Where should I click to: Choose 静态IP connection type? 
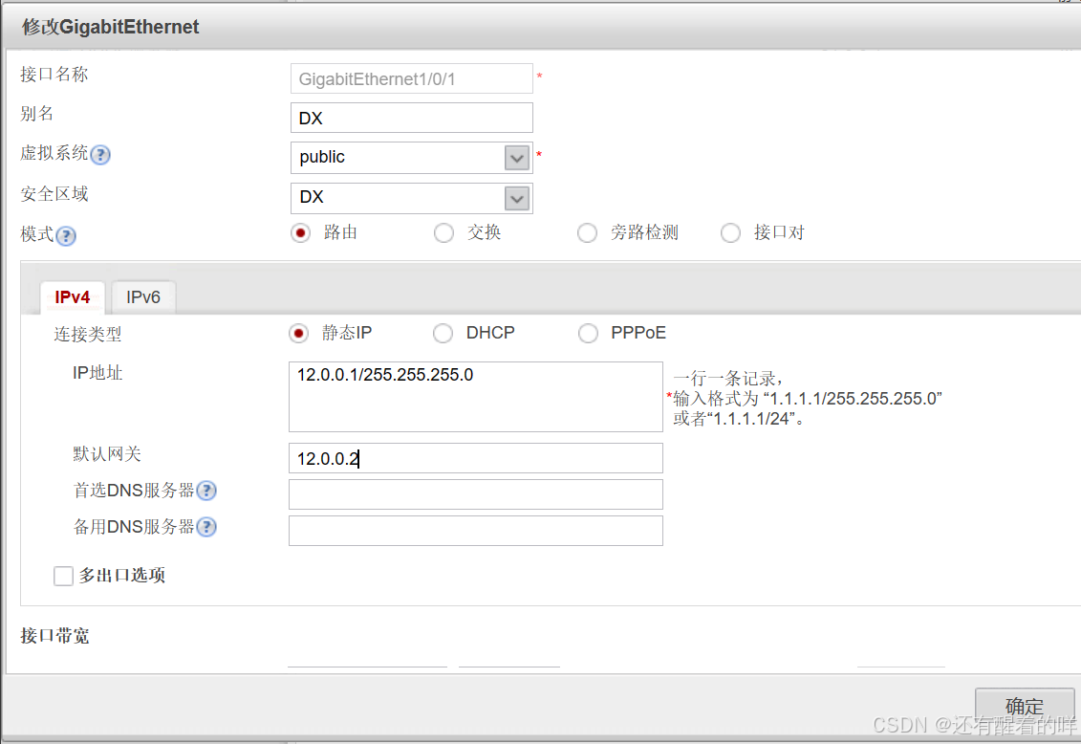coord(298,334)
